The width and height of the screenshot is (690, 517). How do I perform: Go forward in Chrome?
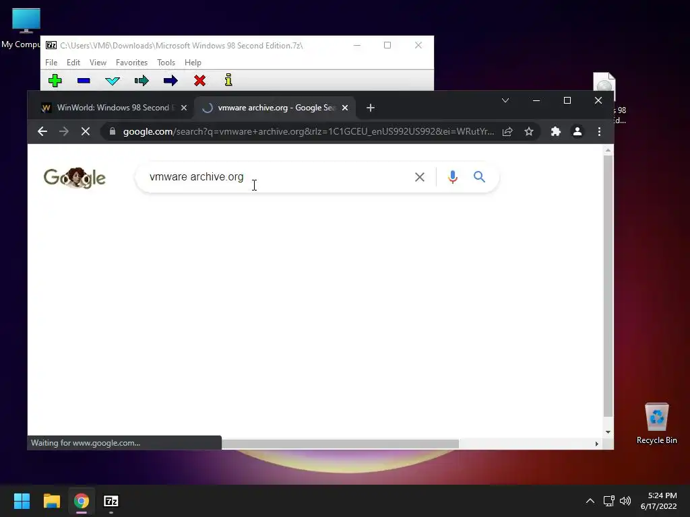64,131
